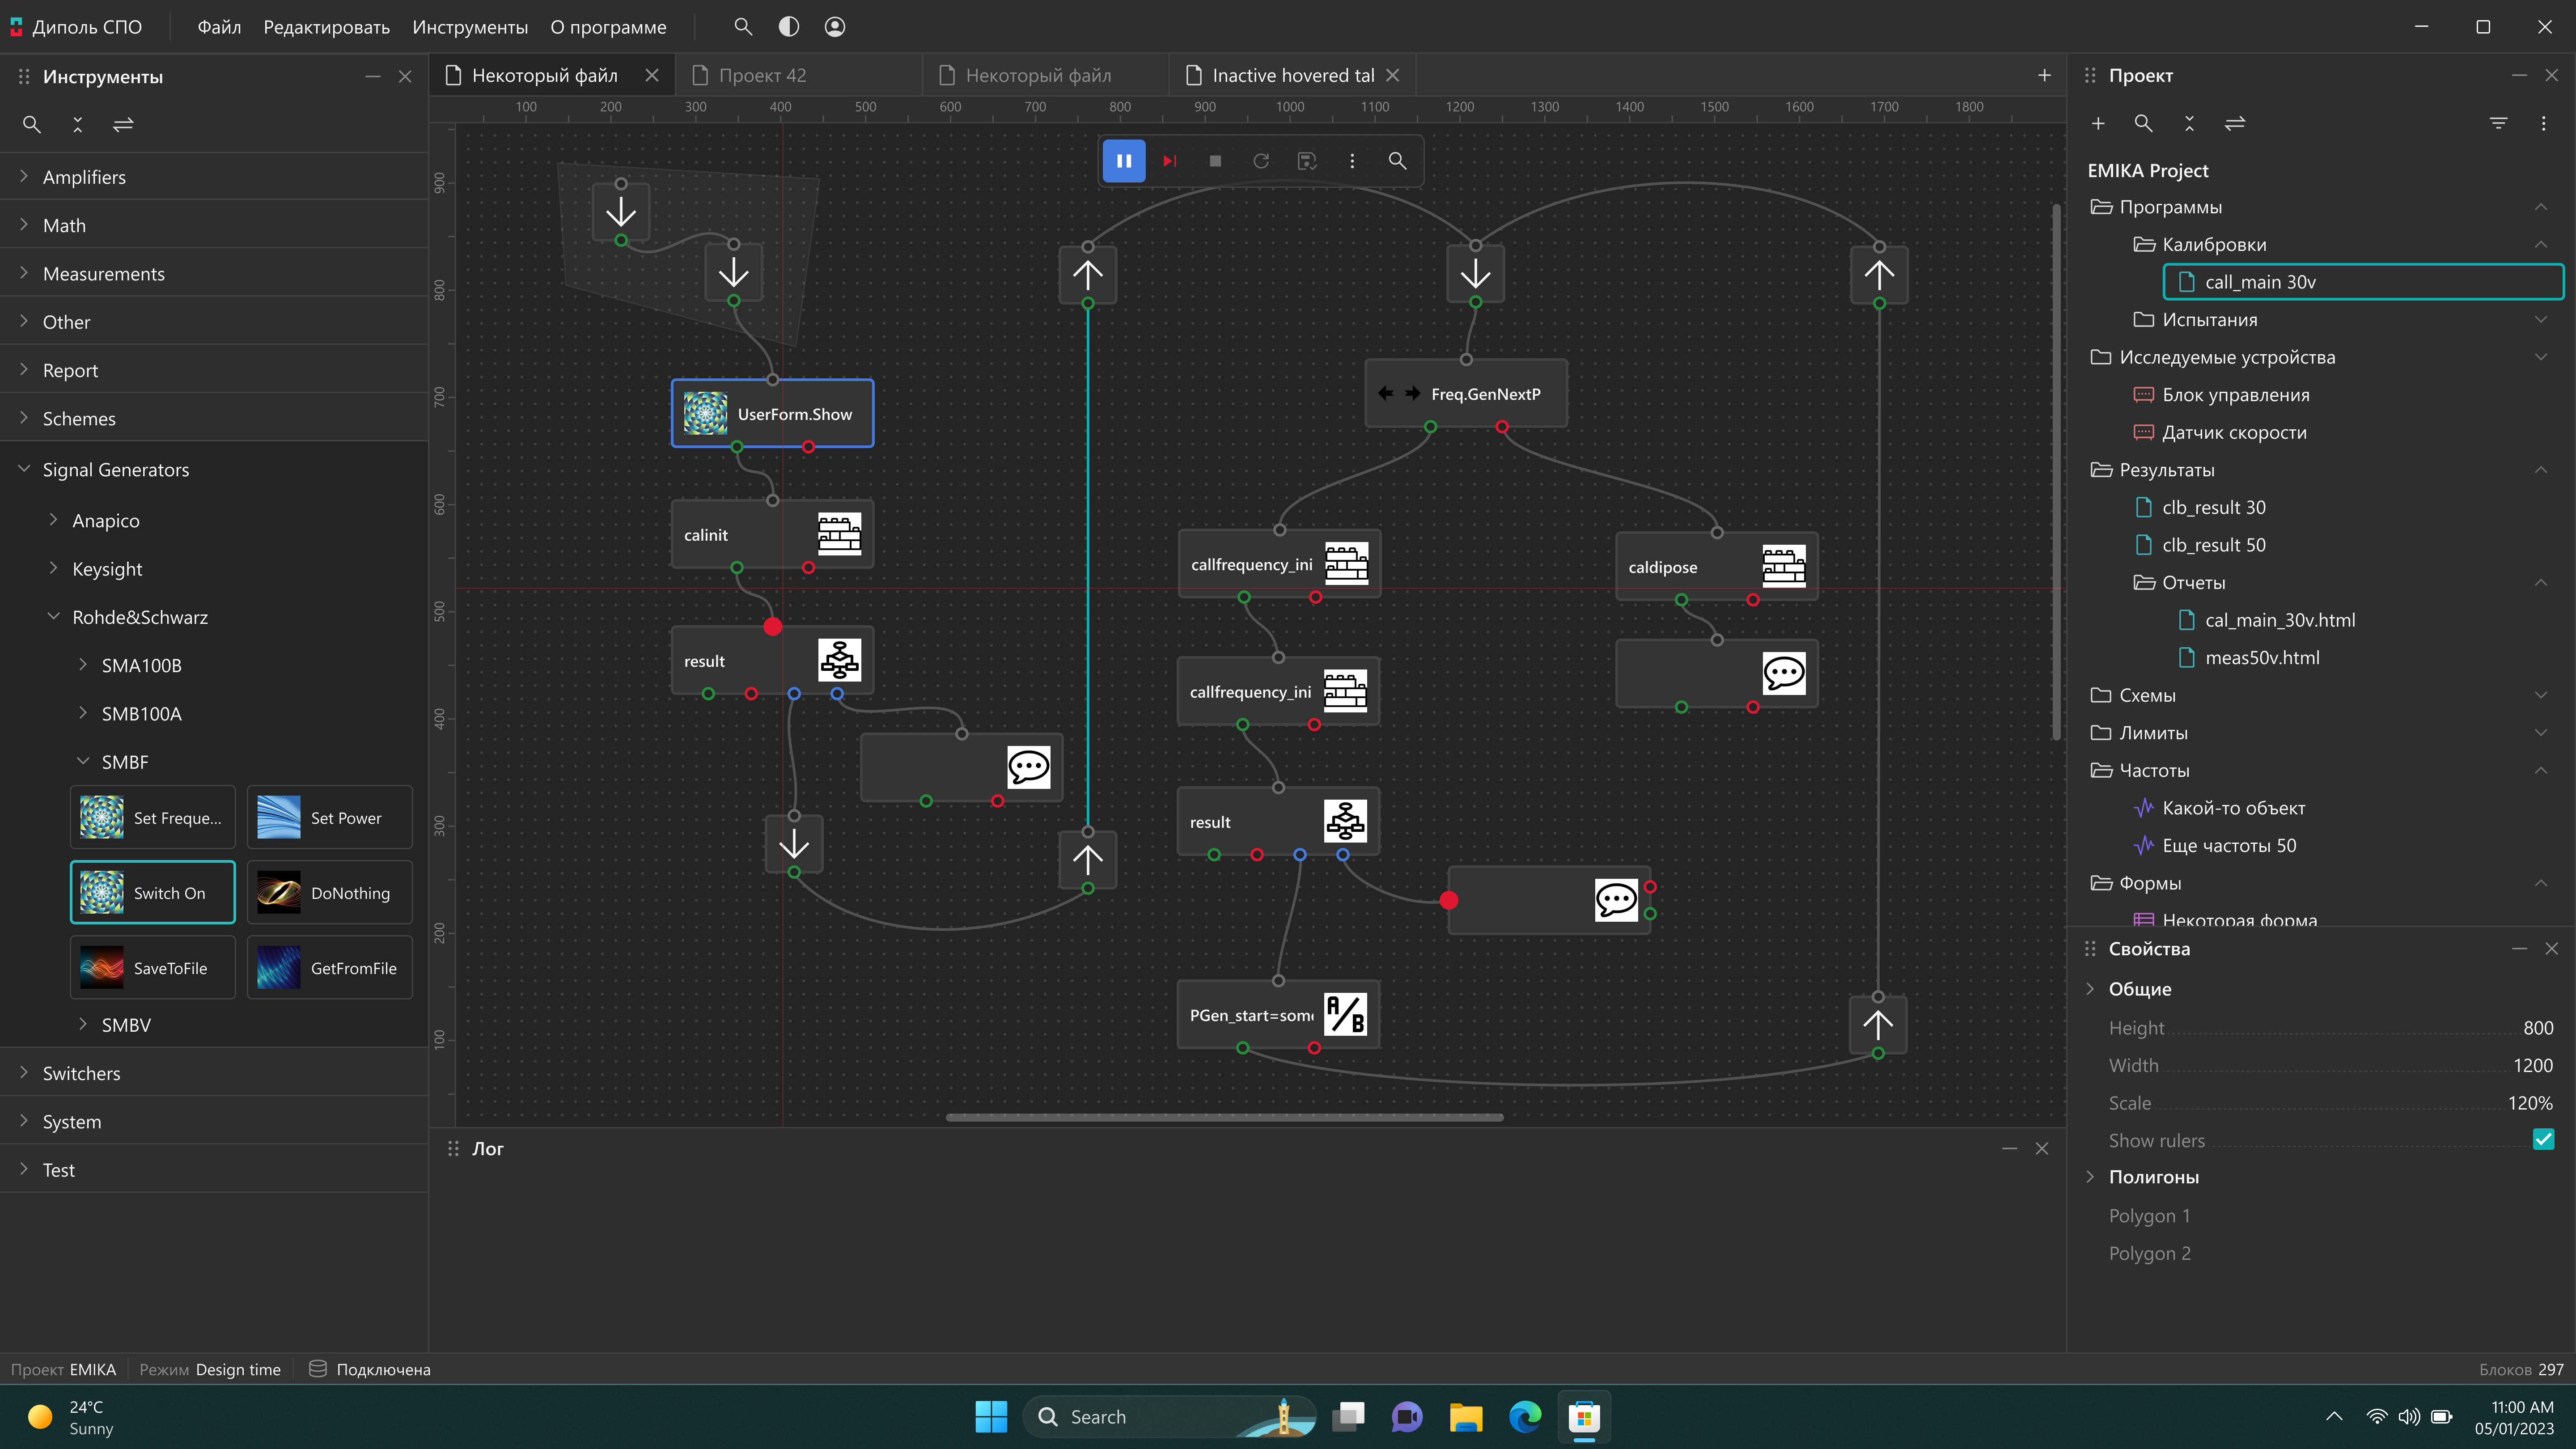This screenshot has height=1449, width=2576.
Task: Close the first Некоторый файл tab
Action: click(652, 76)
